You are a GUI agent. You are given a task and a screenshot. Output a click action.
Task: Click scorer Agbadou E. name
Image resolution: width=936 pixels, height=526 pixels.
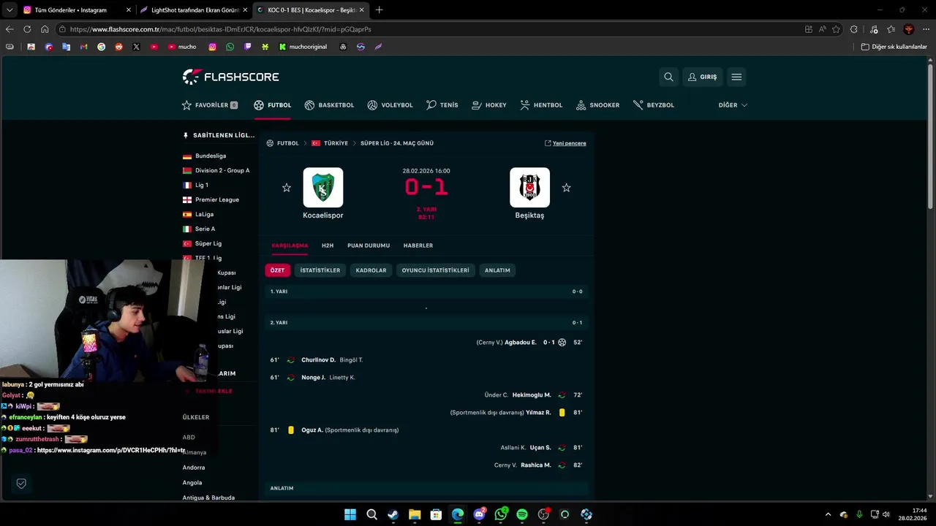(520, 342)
